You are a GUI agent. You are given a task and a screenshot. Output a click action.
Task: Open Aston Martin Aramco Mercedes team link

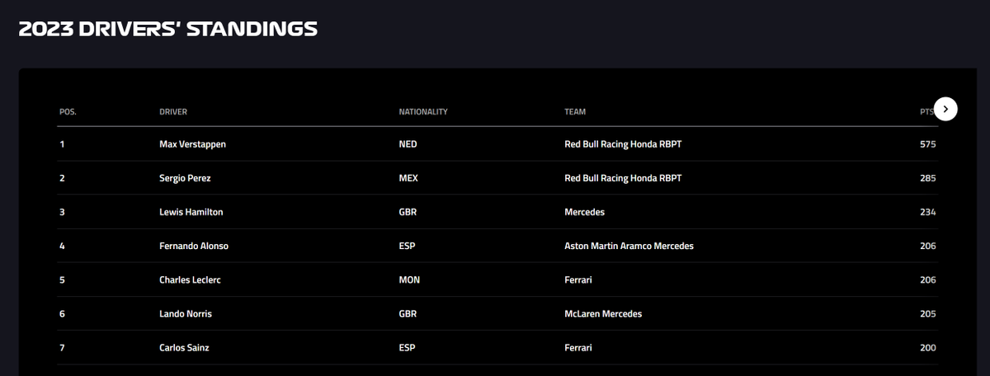[x=629, y=246]
